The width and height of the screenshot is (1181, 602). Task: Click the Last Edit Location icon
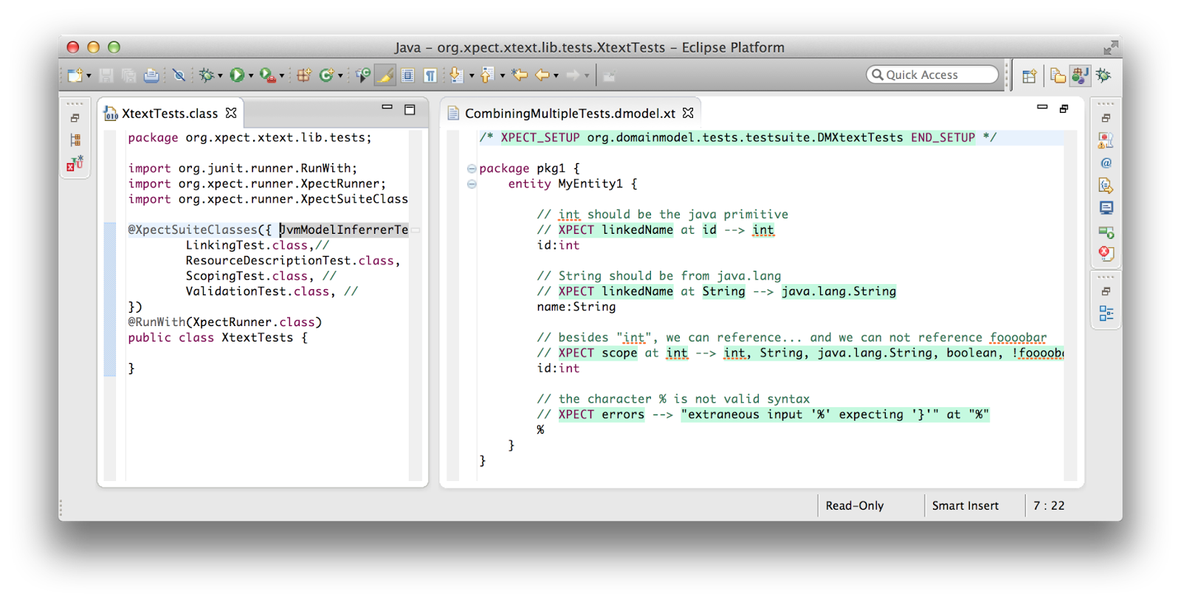click(x=520, y=75)
